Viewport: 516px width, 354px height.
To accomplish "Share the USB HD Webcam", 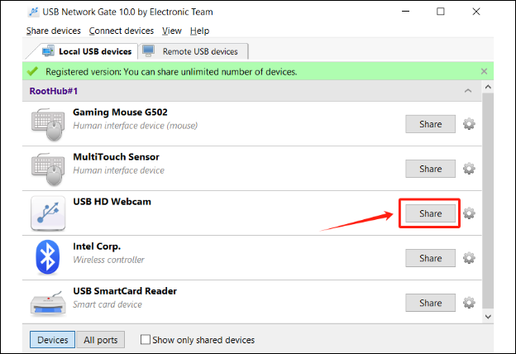I will point(431,213).
